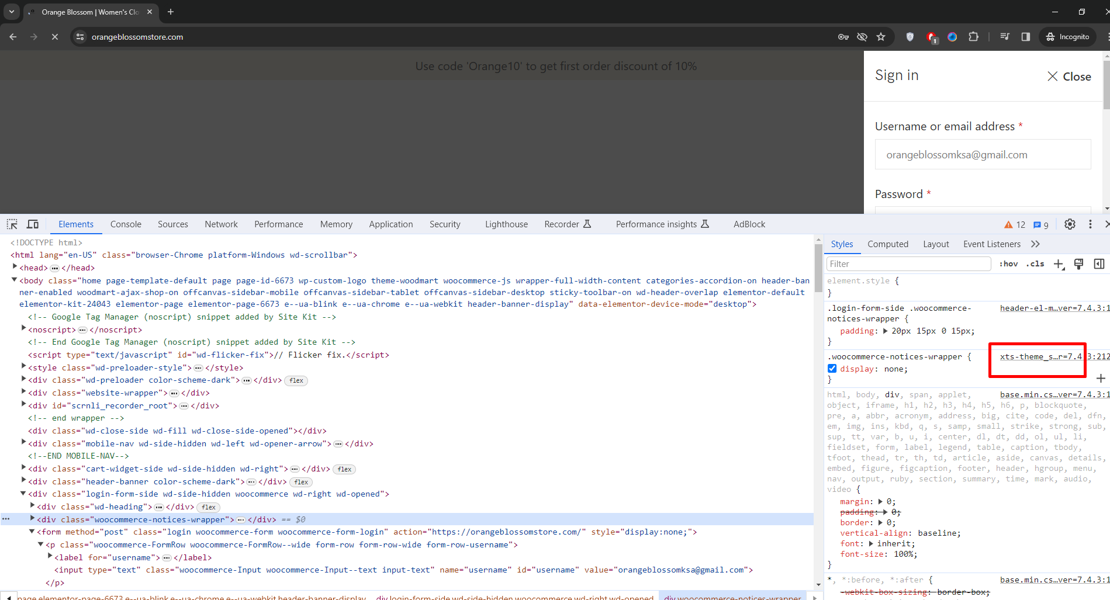
Task: Expand the noscript element node
Action: pos(23,329)
